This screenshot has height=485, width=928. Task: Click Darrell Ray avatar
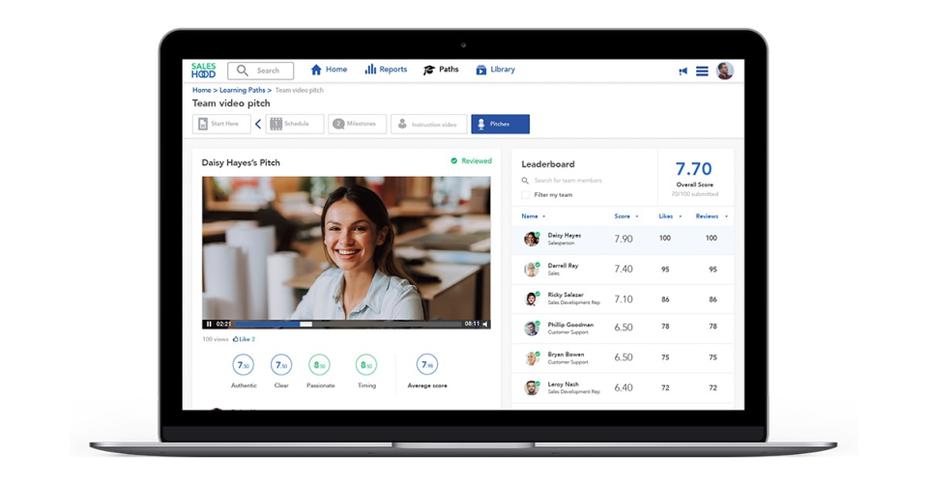point(532,270)
